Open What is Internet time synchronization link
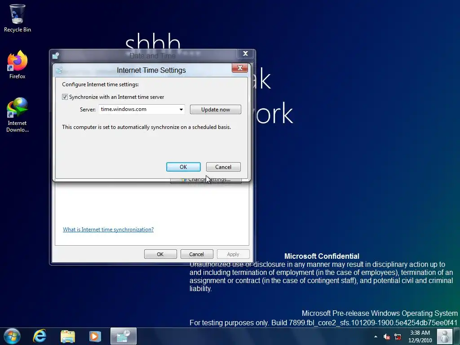This screenshot has width=460, height=345. pos(108,230)
